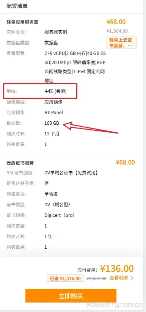Click the 立即购买 buy now button

pyautogui.click(x=71, y=296)
